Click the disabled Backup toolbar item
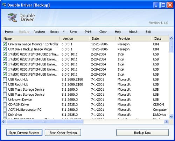 click(24, 32)
